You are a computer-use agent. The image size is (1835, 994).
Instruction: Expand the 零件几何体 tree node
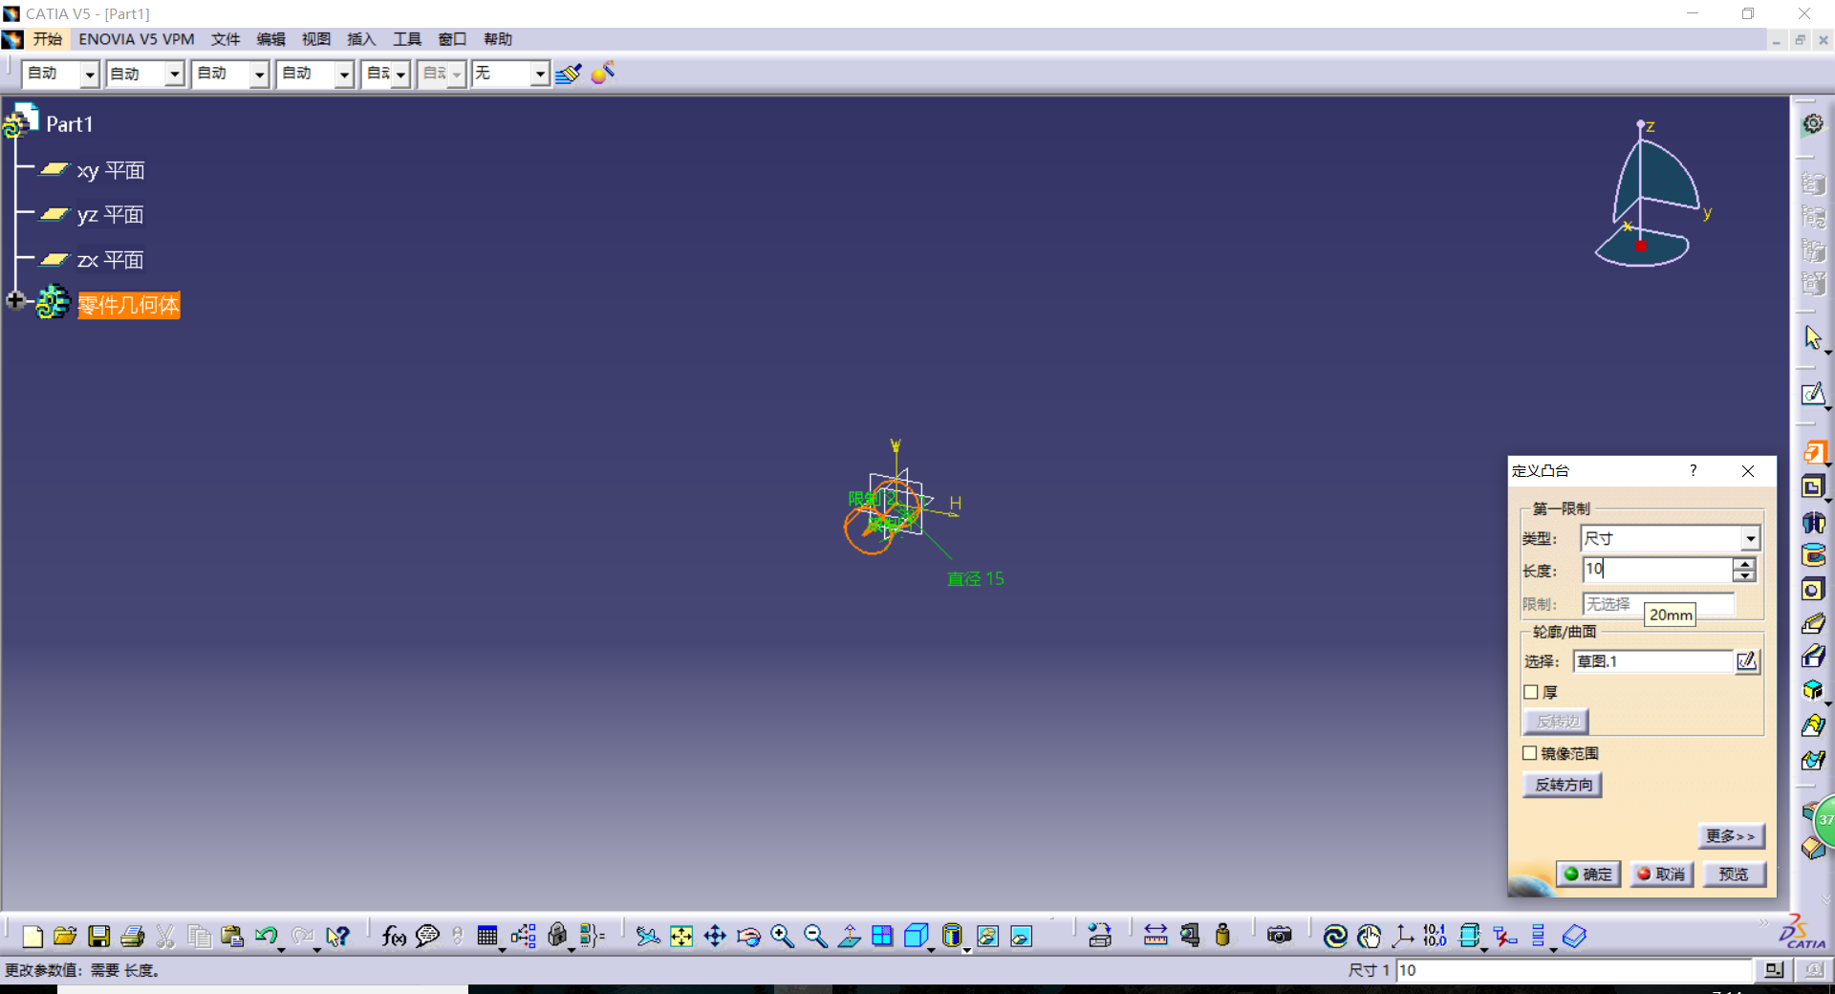tap(14, 300)
